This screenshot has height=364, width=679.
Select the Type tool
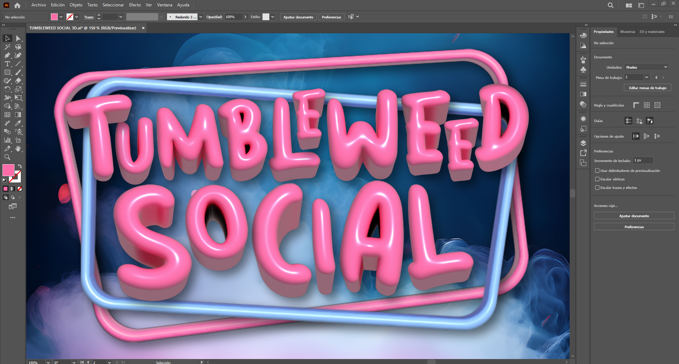[x=7, y=64]
